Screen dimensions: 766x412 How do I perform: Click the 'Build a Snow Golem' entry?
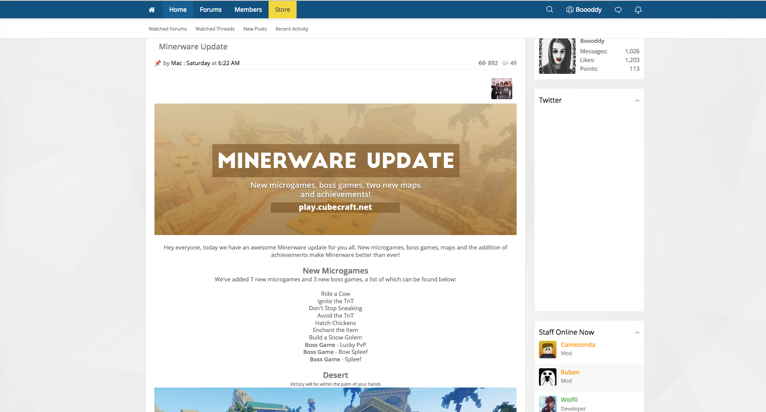336,337
